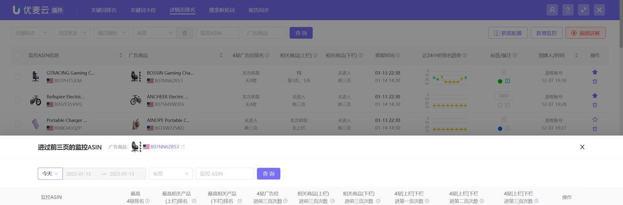Switch to 关键词排名 tab

coord(104,10)
